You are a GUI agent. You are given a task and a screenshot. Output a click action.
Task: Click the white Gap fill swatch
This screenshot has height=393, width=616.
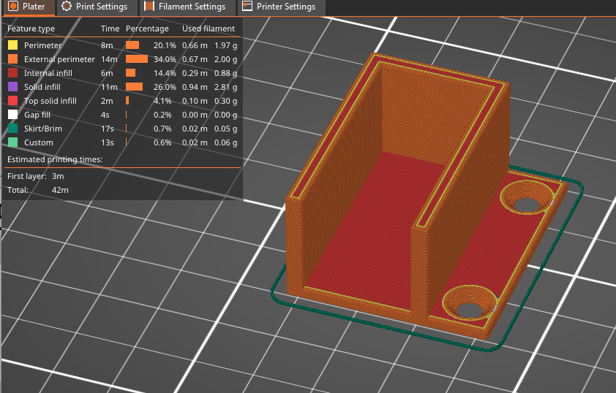pyautogui.click(x=13, y=115)
